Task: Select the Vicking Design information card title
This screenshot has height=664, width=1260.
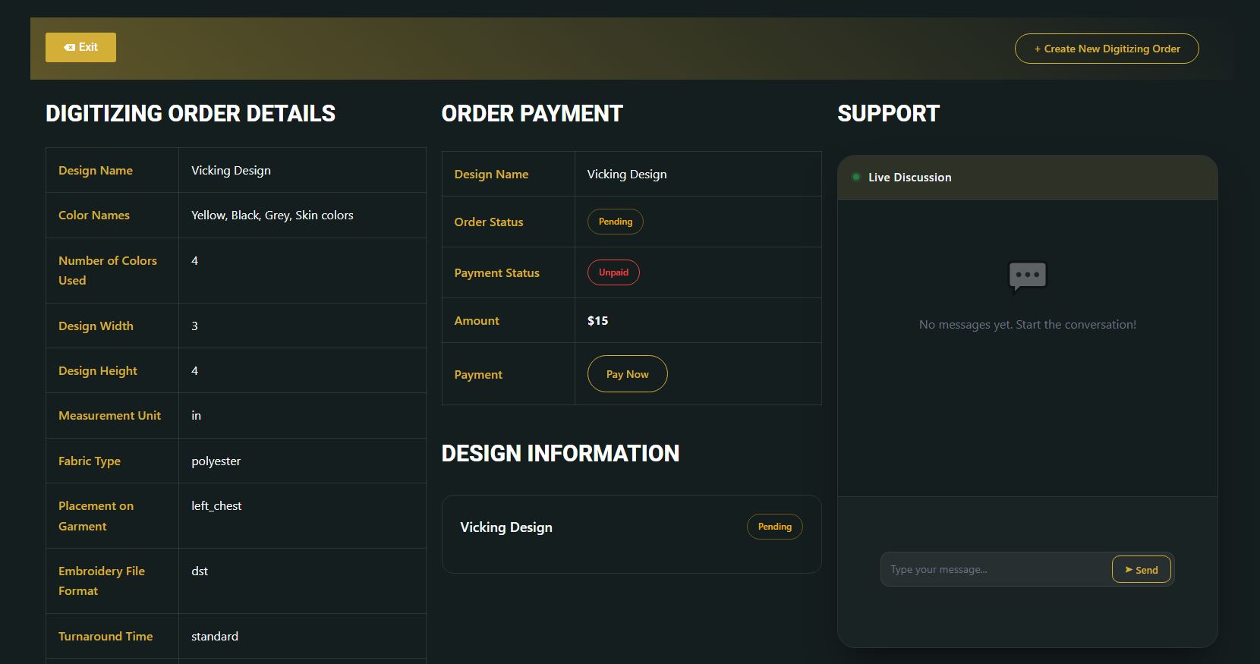Action: (506, 527)
